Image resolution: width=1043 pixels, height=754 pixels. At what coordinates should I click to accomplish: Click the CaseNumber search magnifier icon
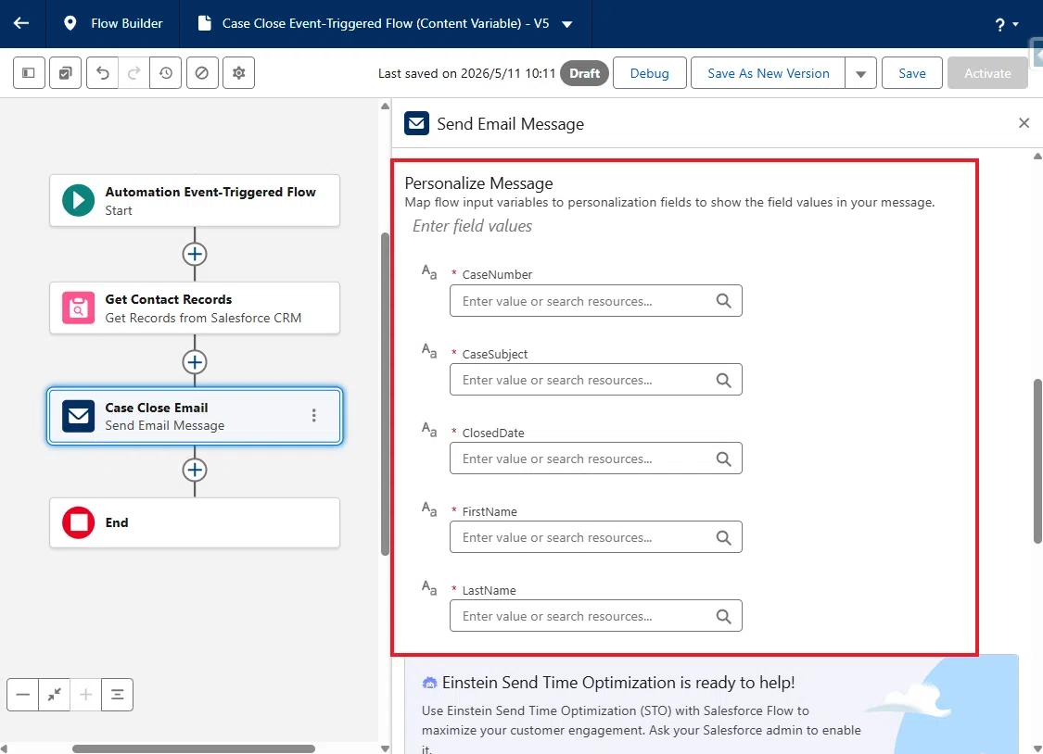click(x=724, y=301)
